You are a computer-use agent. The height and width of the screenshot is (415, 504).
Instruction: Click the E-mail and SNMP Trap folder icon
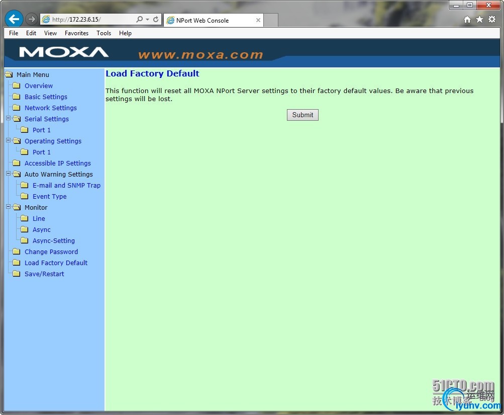click(x=25, y=185)
